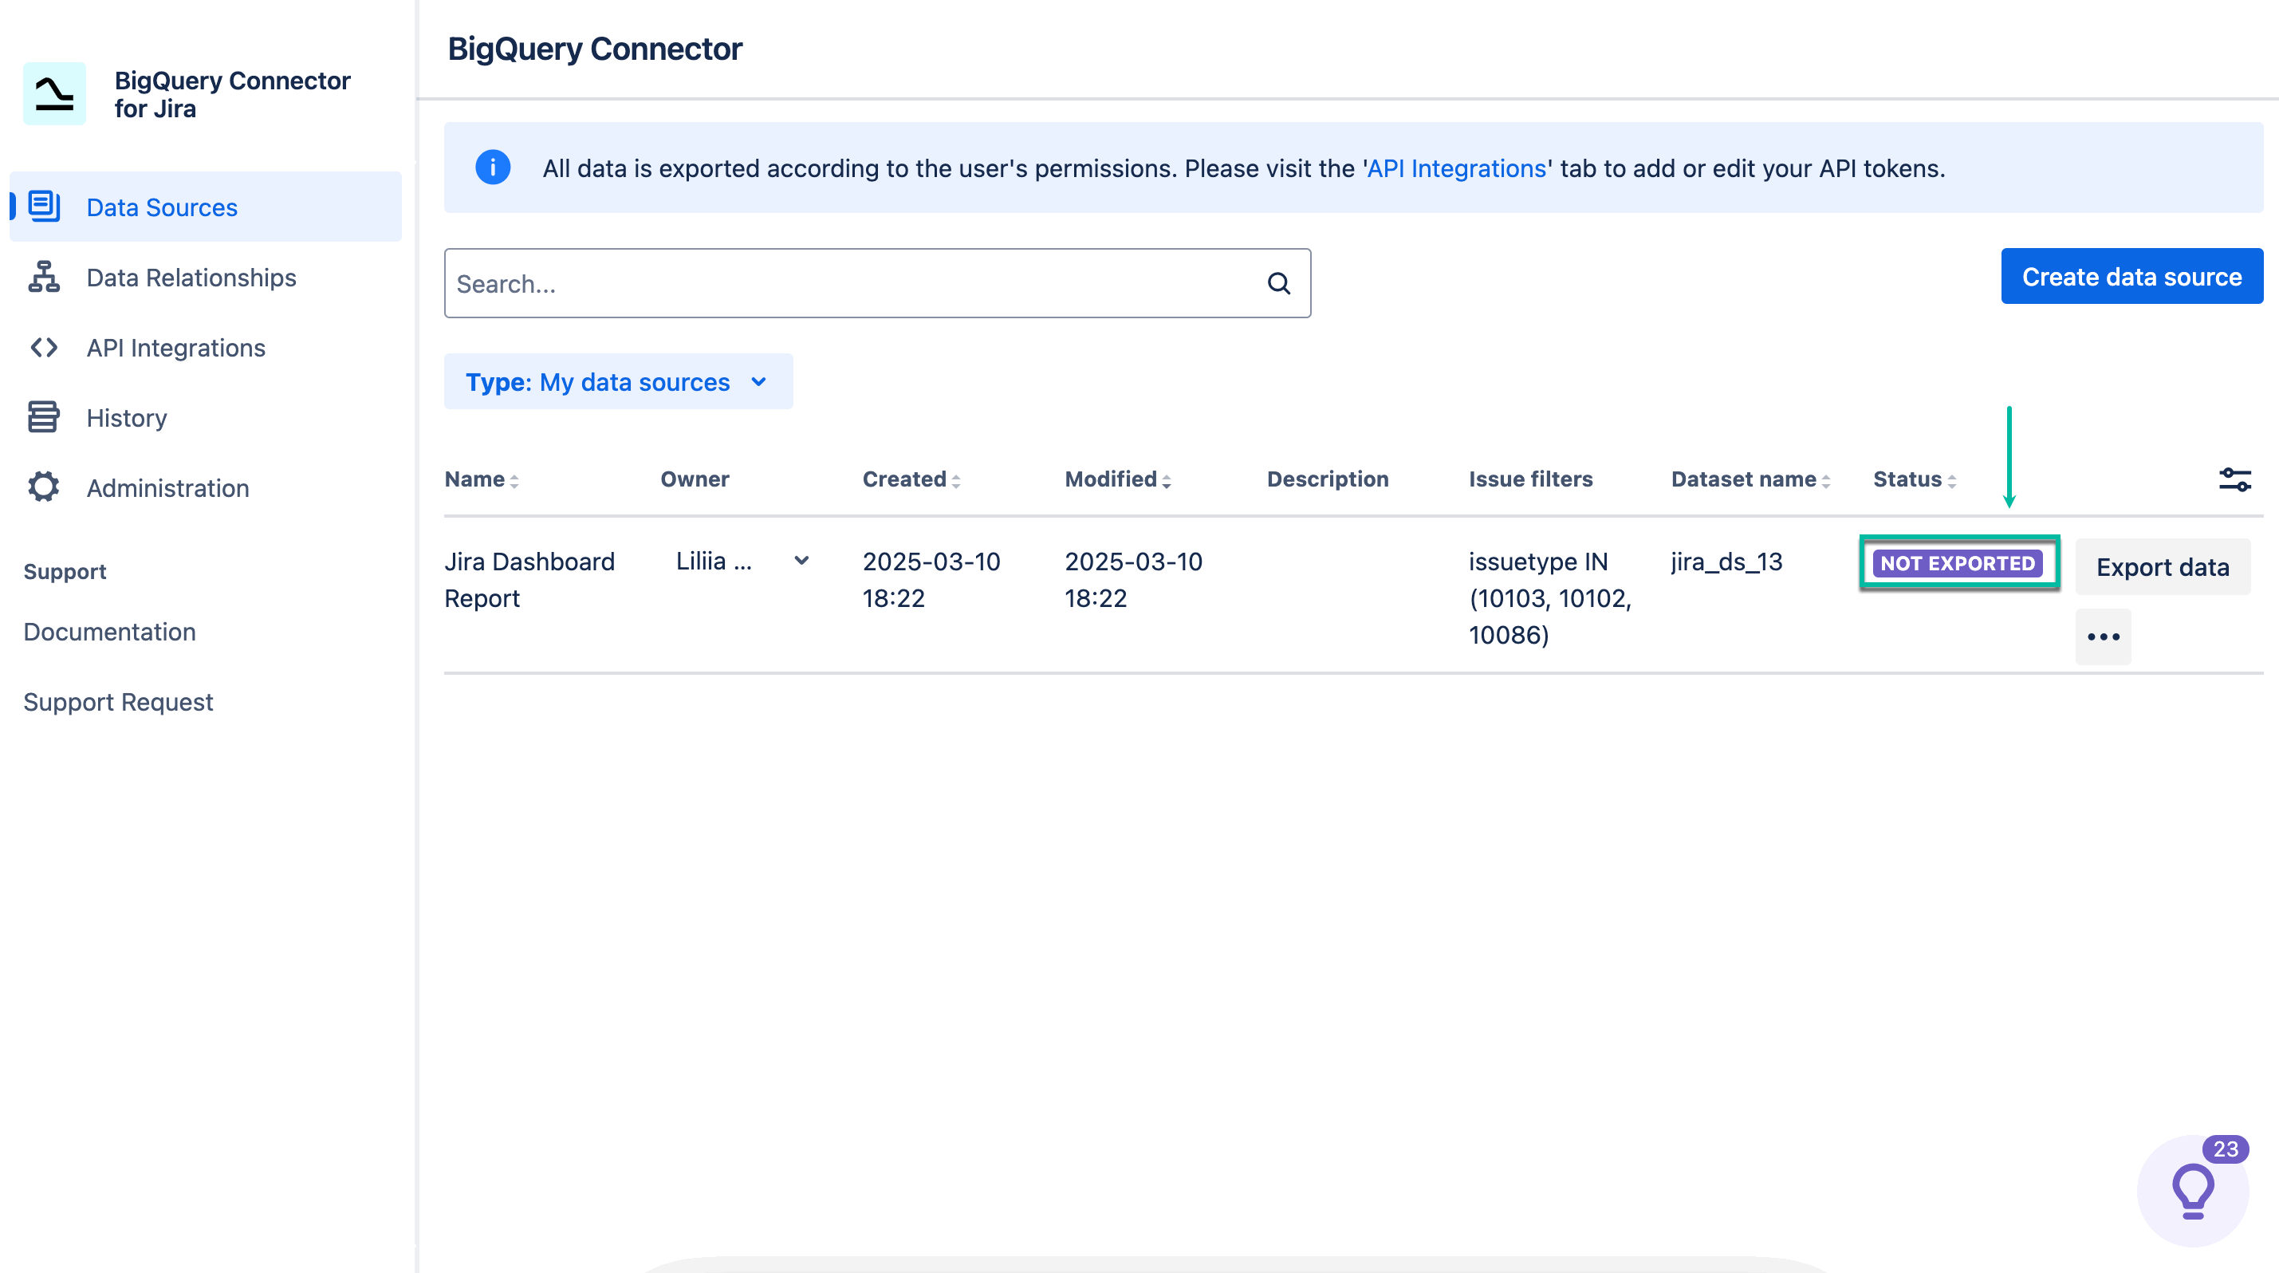Click the Data Relationships icon
This screenshot has height=1273, width=2279.
[x=42, y=277]
